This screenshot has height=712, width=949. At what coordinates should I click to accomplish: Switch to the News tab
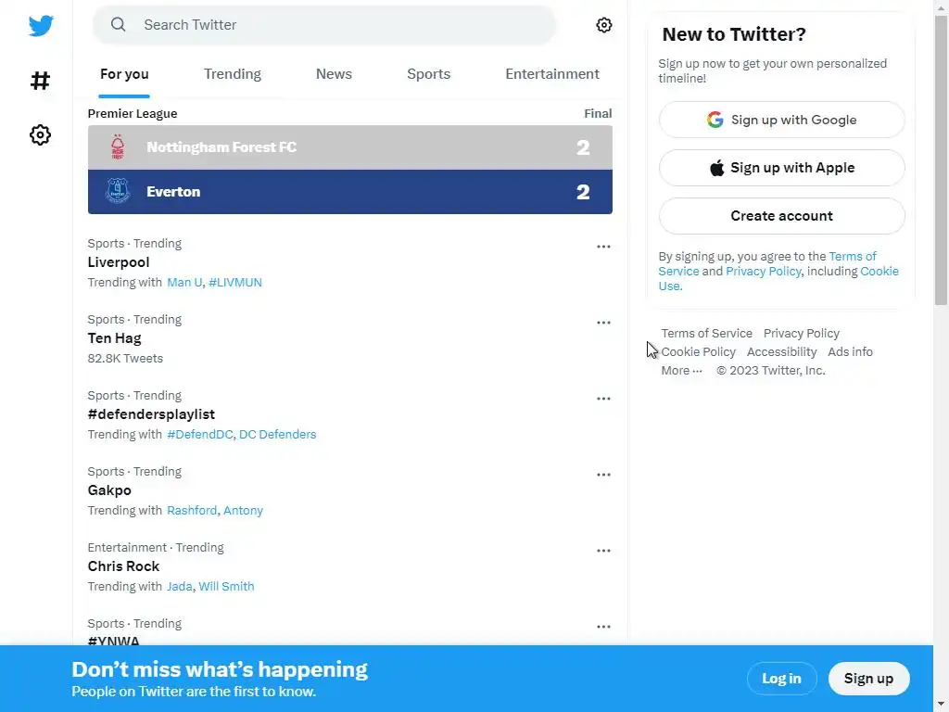(x=334, y=74)
